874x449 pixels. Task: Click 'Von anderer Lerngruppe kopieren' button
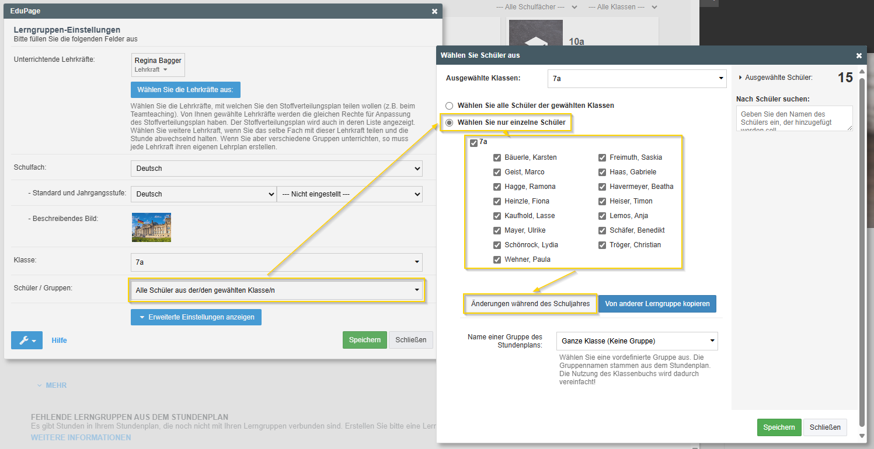pyautogui.click(x=657, y=304)
